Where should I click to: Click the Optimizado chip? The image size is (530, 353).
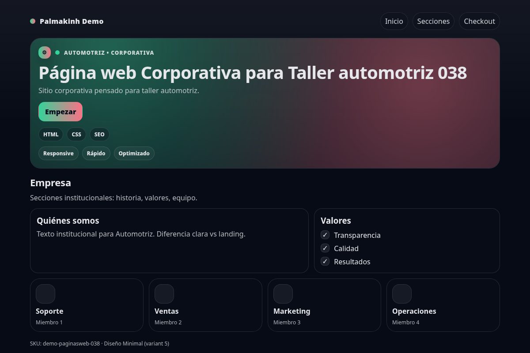coord(134,153)
